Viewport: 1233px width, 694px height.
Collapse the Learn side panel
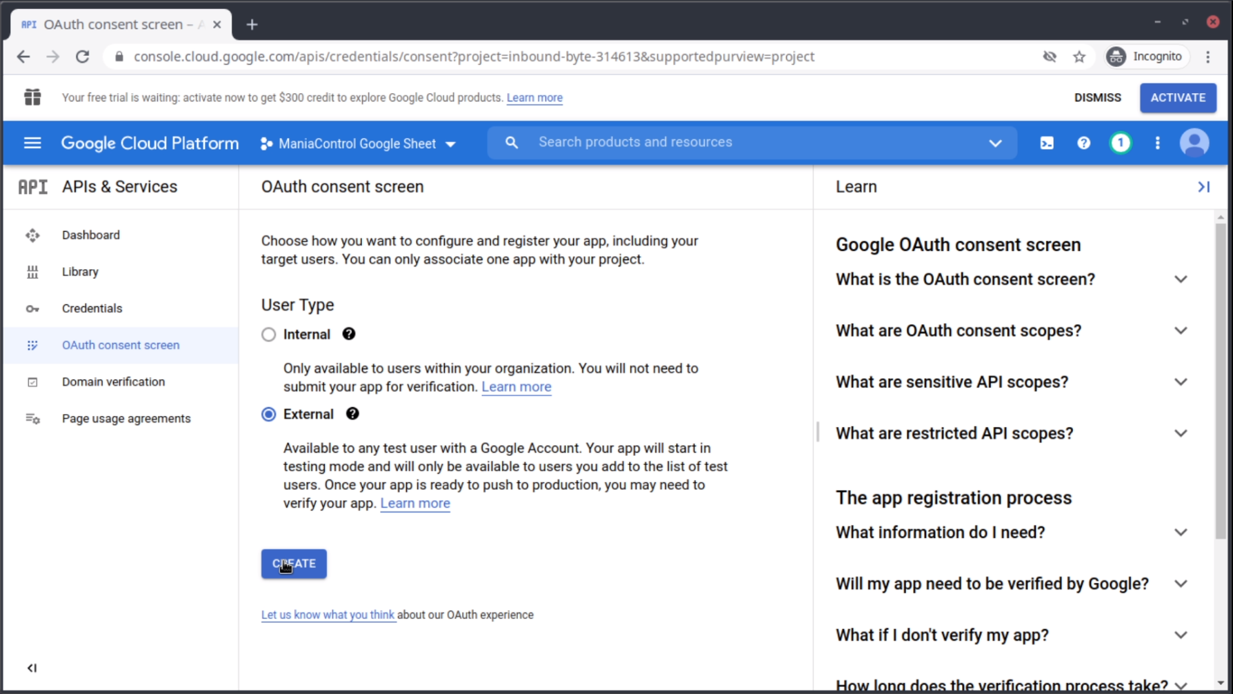point(1203,187)
